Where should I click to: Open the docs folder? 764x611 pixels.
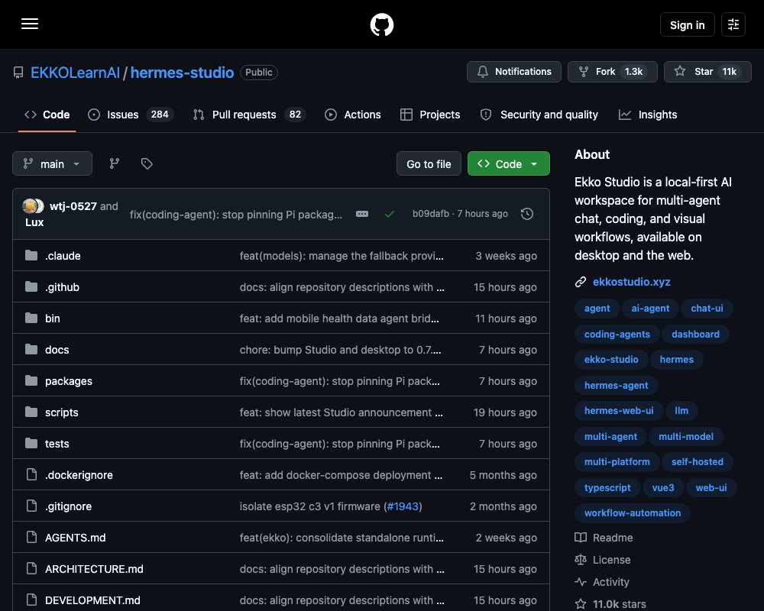coord(57,349)
